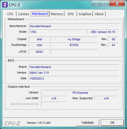Select Chipset Rev. value 09
This screenshot has width=127, height=129.
[113, 39]
